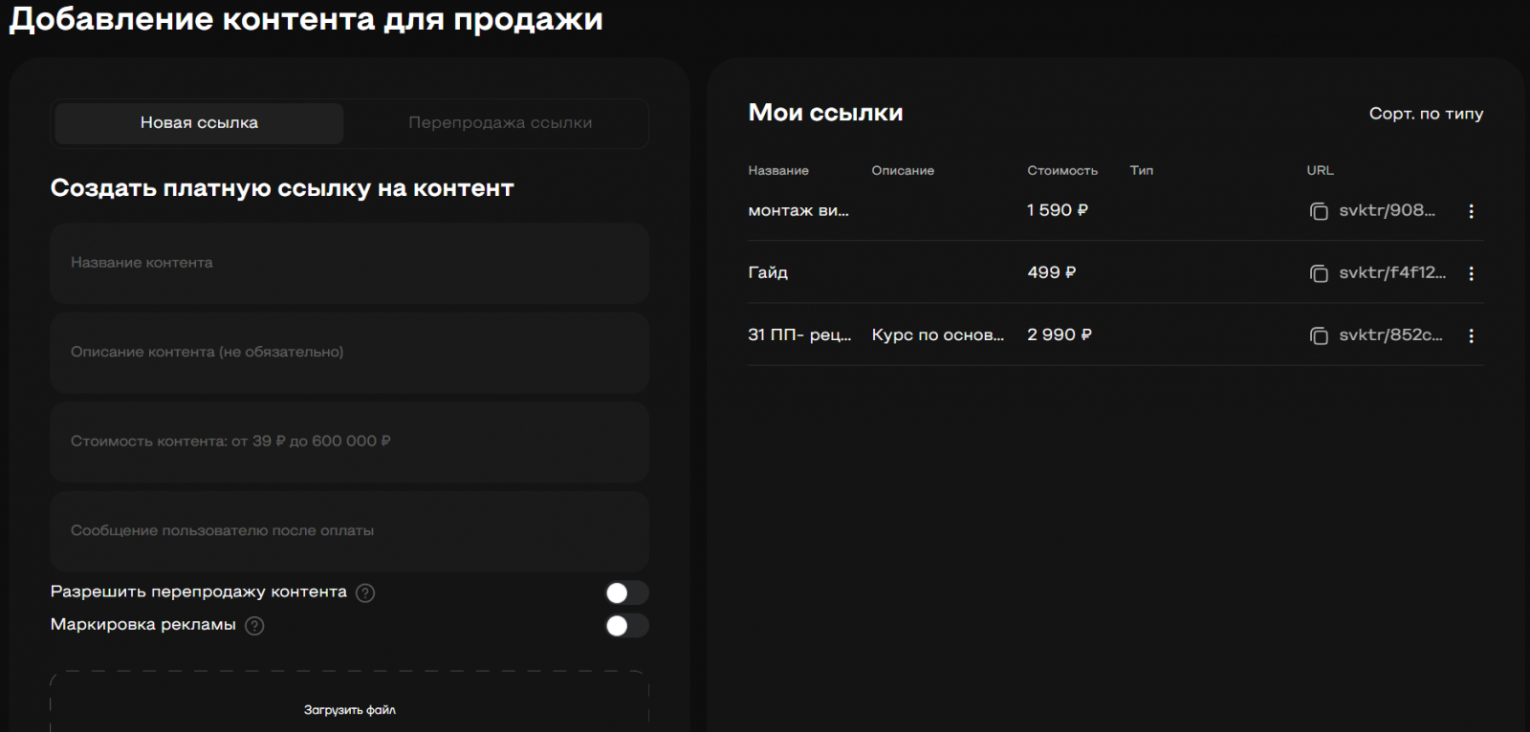1530x732 pixels.
Task: Click the 499 ₽ price cell
Action: tap(1052, 272)
